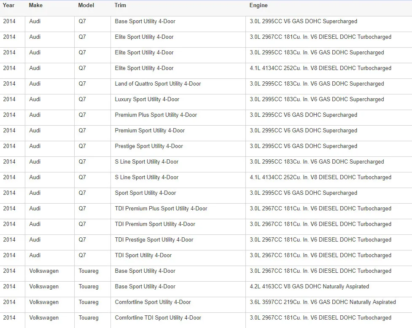This screenshot has height=328, width=412.
Task: Click 'Audi' in the Sport Sport Utility row
Action: (x=35, y=193)
